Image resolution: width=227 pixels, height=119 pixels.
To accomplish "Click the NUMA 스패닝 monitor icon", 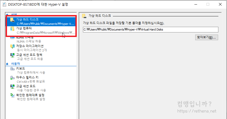I will coord(12,38).
